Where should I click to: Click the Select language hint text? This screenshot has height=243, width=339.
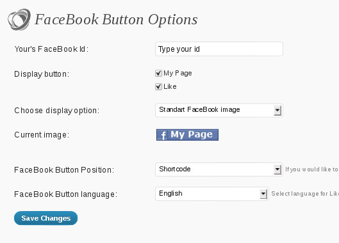305,194
